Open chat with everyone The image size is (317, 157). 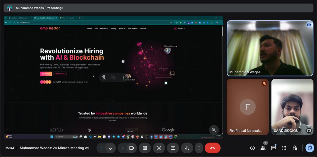(x=273, y=148)
